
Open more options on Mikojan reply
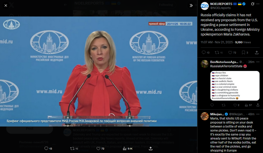pyautogui.click(x=258, y=114)
